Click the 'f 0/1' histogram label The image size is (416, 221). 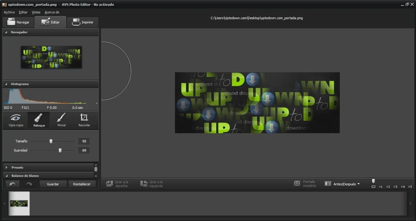point(25,108)
